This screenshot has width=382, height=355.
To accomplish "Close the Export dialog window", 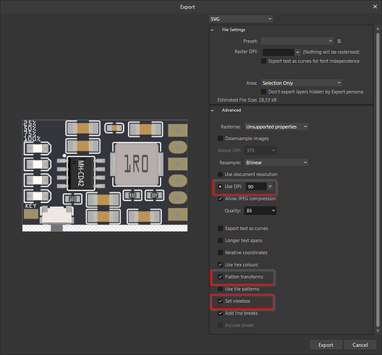I will tap(375, 7).
